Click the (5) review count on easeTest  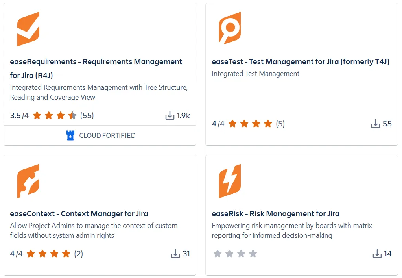pos(280,124)
